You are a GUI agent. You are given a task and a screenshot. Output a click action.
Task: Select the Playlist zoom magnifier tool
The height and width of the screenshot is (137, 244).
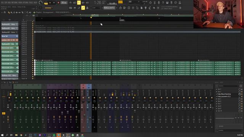pyautogui.click(x=27, y=12)
